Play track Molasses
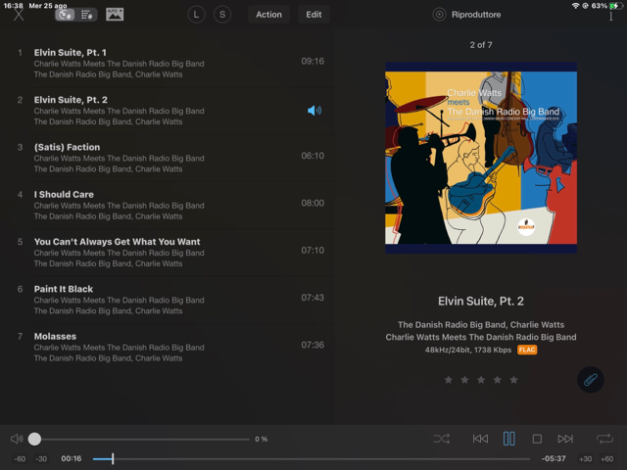 (168, 347)
